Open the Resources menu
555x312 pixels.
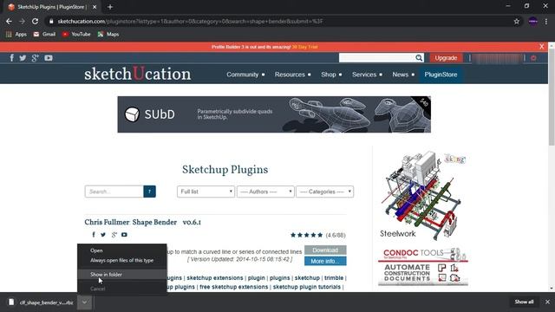click(292, 75)
